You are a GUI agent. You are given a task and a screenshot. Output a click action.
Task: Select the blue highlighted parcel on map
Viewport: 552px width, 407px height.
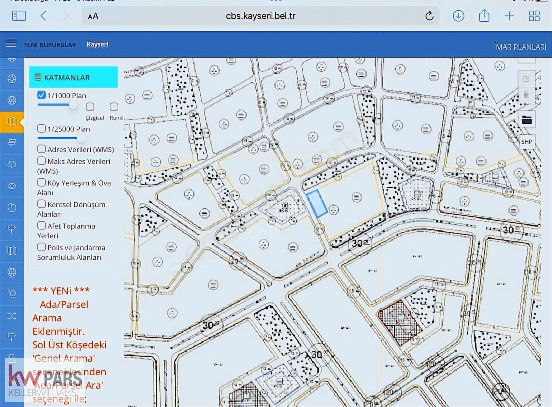[317, 203]
